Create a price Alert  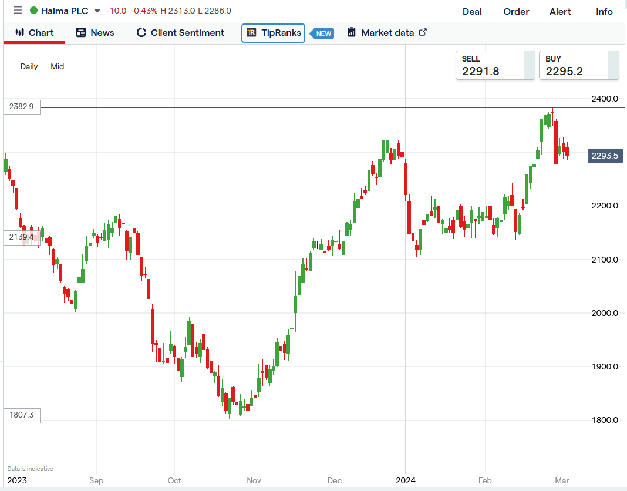[x=560, y=12]
